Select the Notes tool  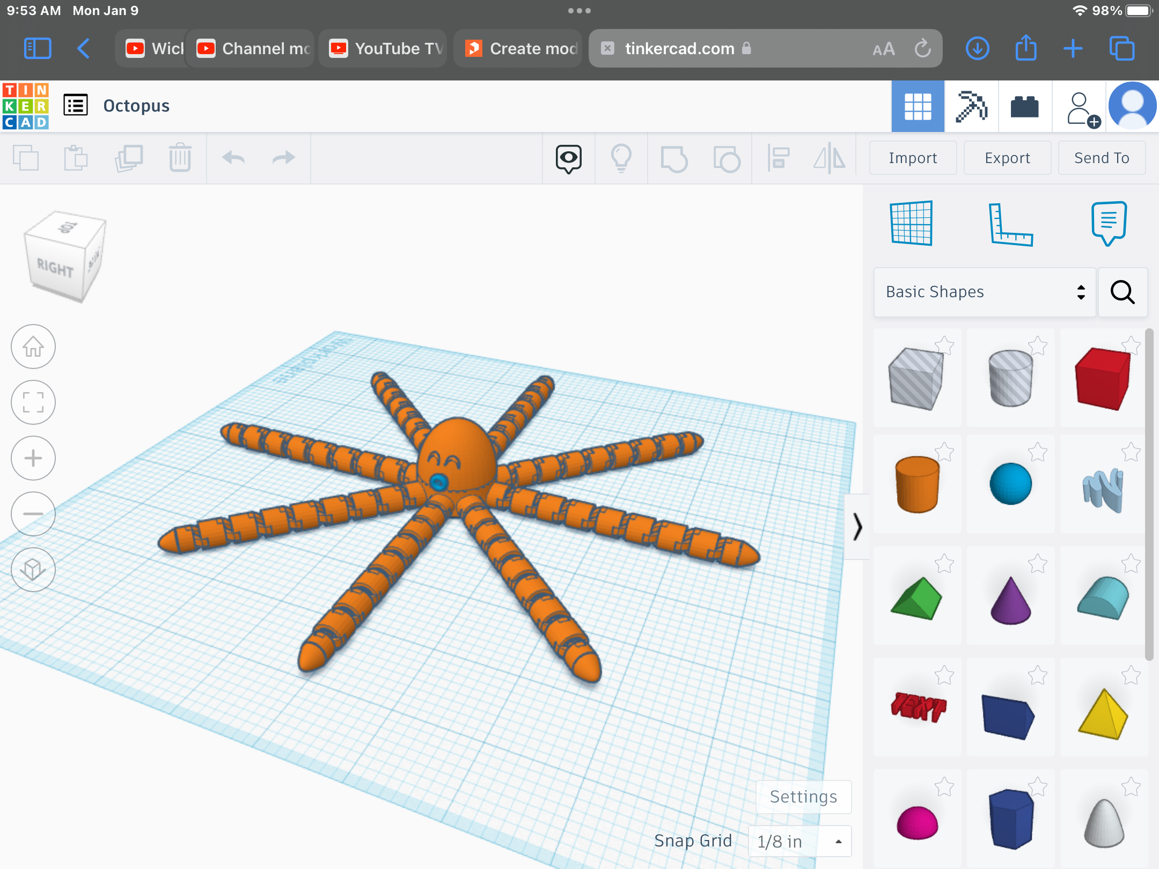point(1109,223)
